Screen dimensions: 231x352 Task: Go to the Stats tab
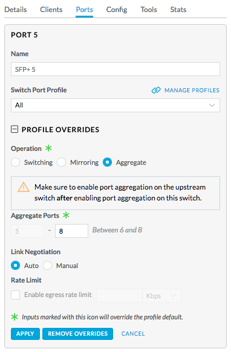(x=178, y=10)
